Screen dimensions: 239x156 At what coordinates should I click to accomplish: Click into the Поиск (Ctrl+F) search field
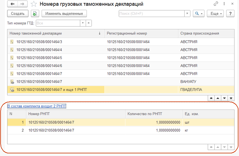[151, 13]
